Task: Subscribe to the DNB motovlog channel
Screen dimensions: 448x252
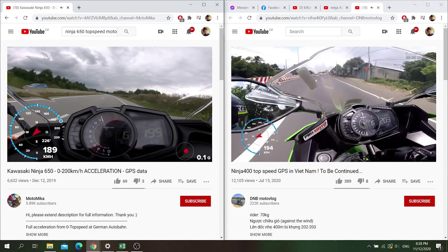Action: click(419, 201)
